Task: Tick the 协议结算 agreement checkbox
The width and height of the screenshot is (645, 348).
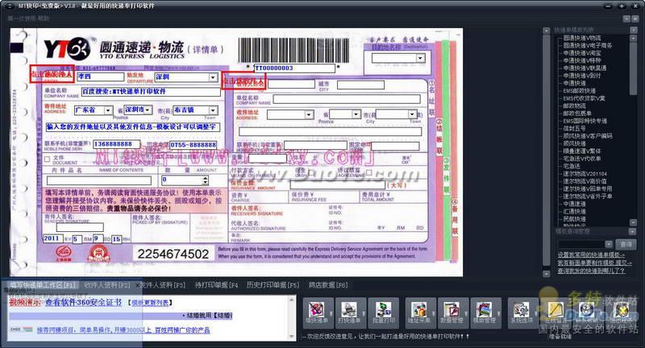Action: [369, 172]
